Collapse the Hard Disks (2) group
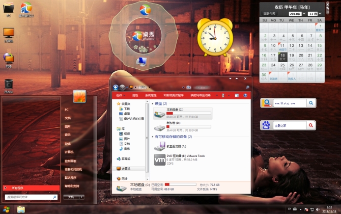Image resolution: width=341 pixels, height=214 pixels. tap(153, 103)
